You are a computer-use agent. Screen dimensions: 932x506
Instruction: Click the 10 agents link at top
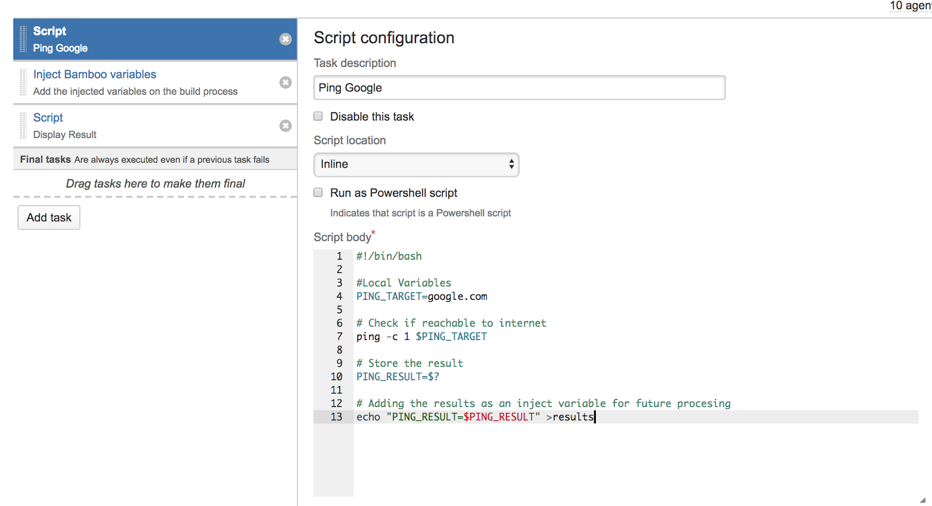pyautogui.click(x=910, y=6)
